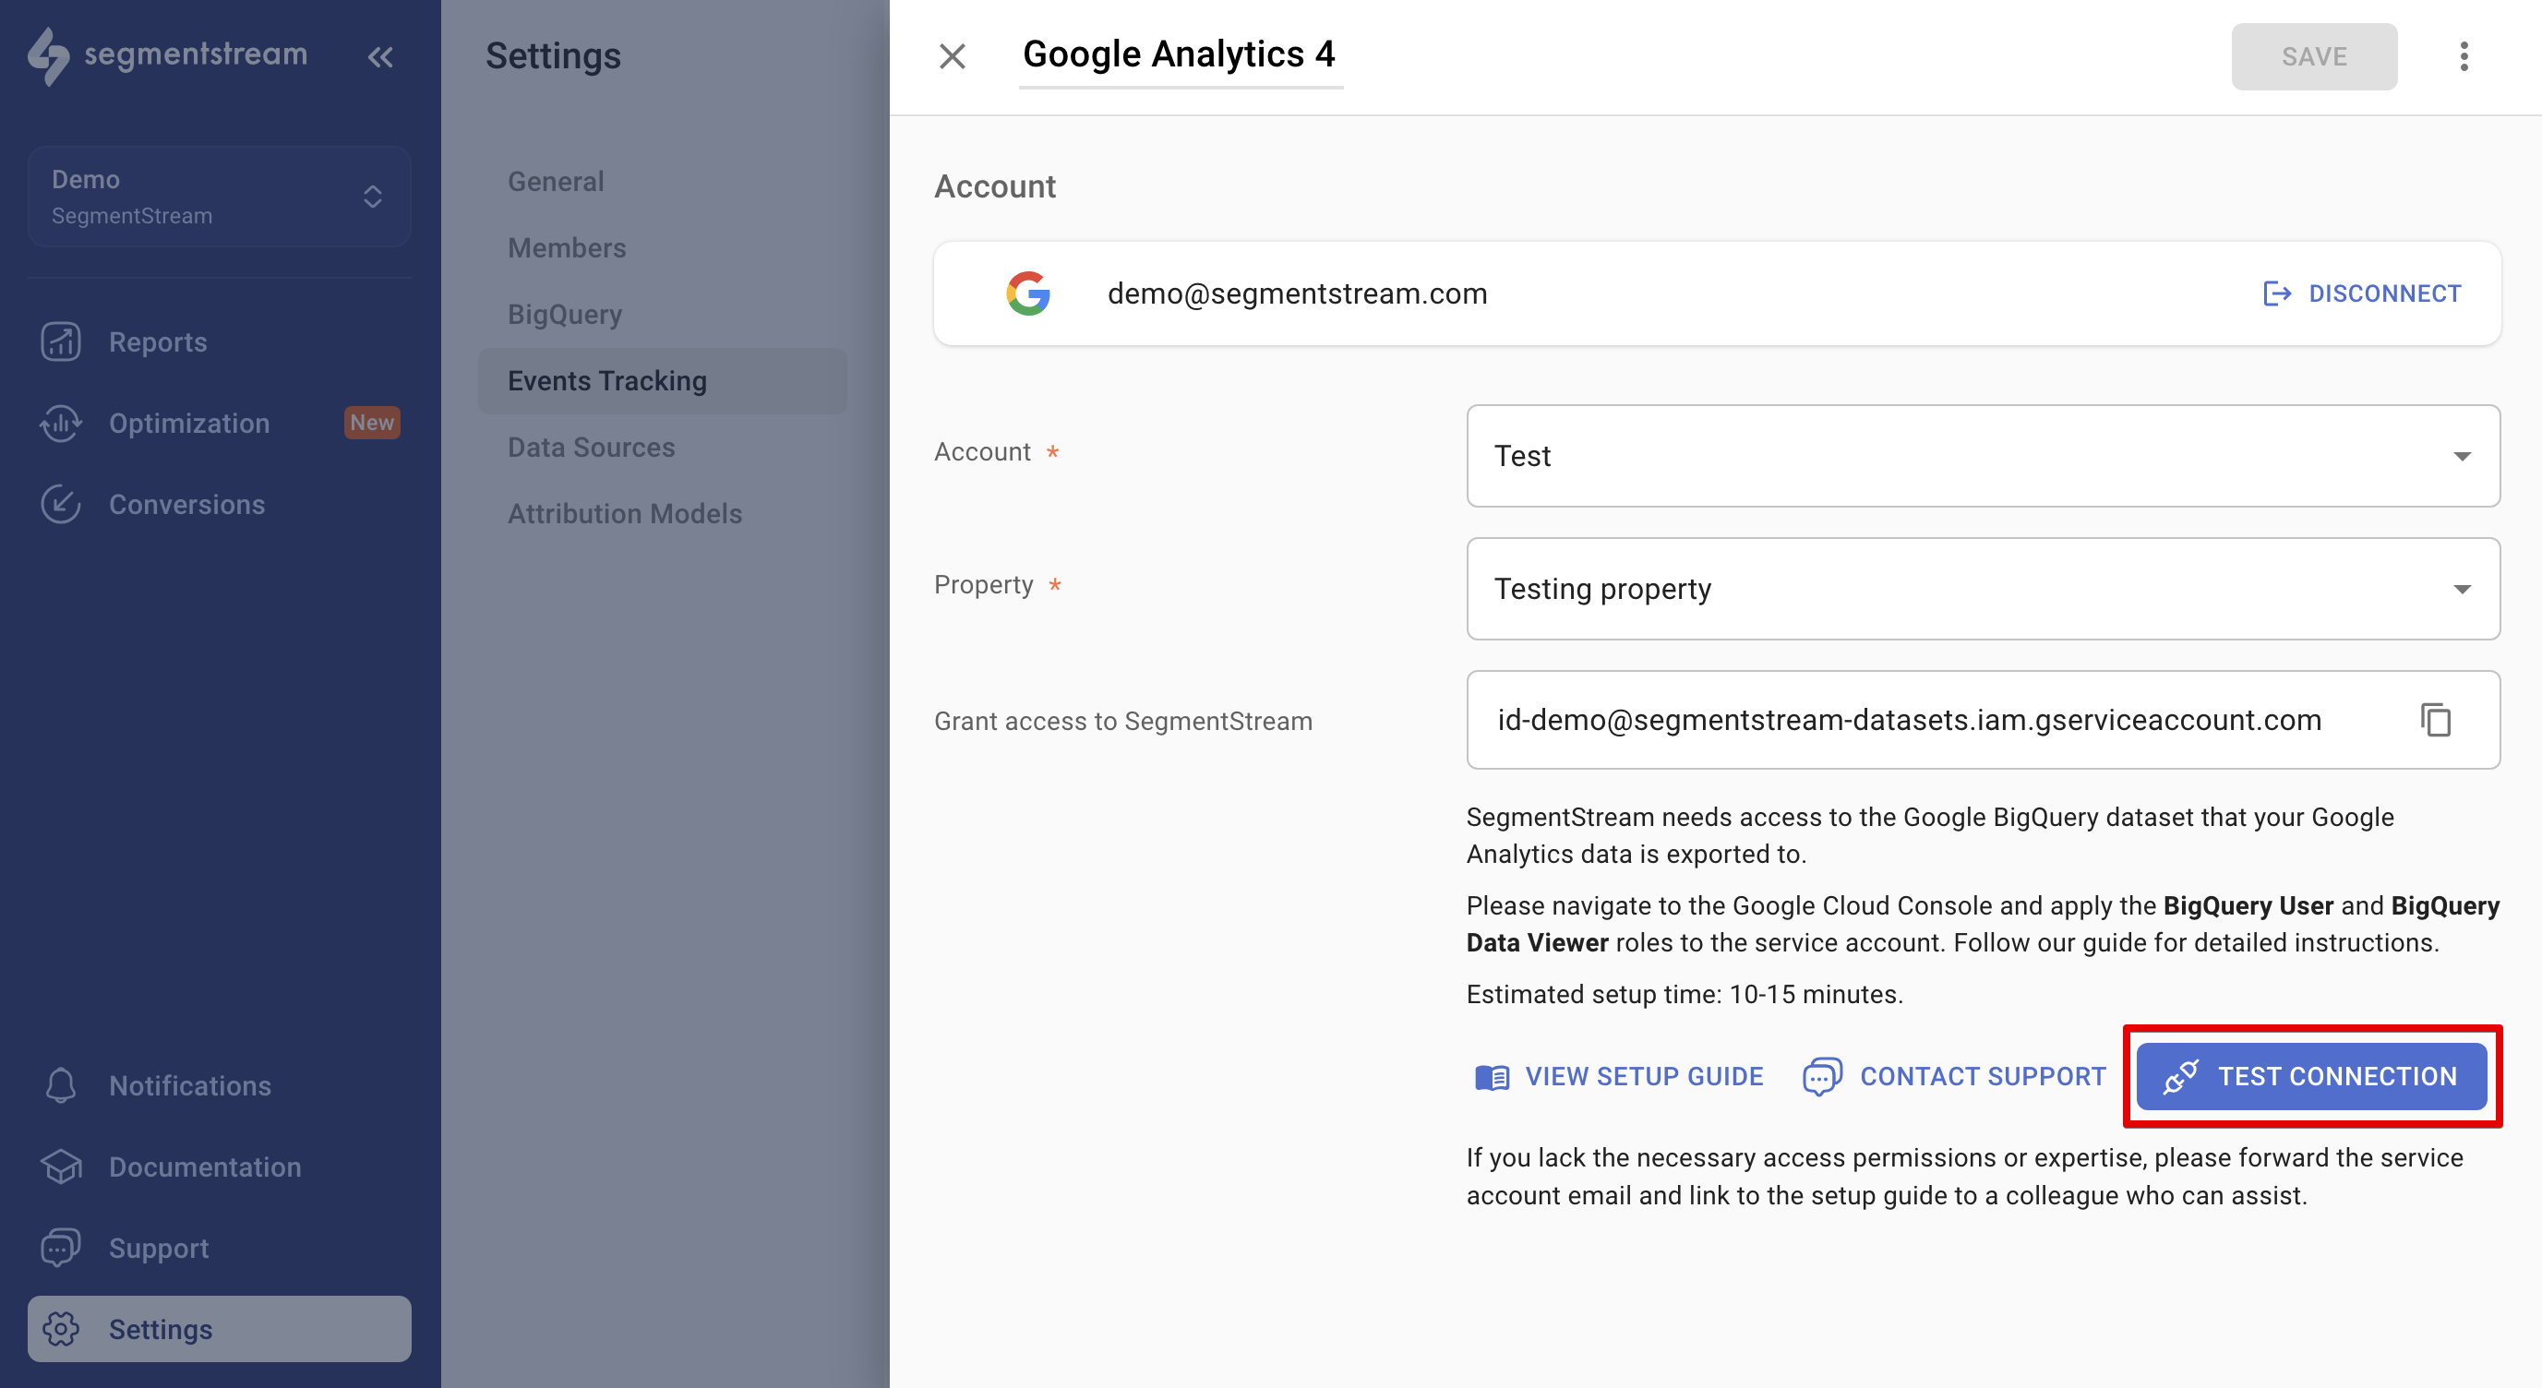Viewport: 2542px width, 1388px height.
Task: Expand the Account dropdown showing Test
Action: tap(1983, 456)
